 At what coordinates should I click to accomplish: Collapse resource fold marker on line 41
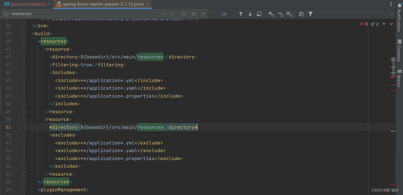24,49
